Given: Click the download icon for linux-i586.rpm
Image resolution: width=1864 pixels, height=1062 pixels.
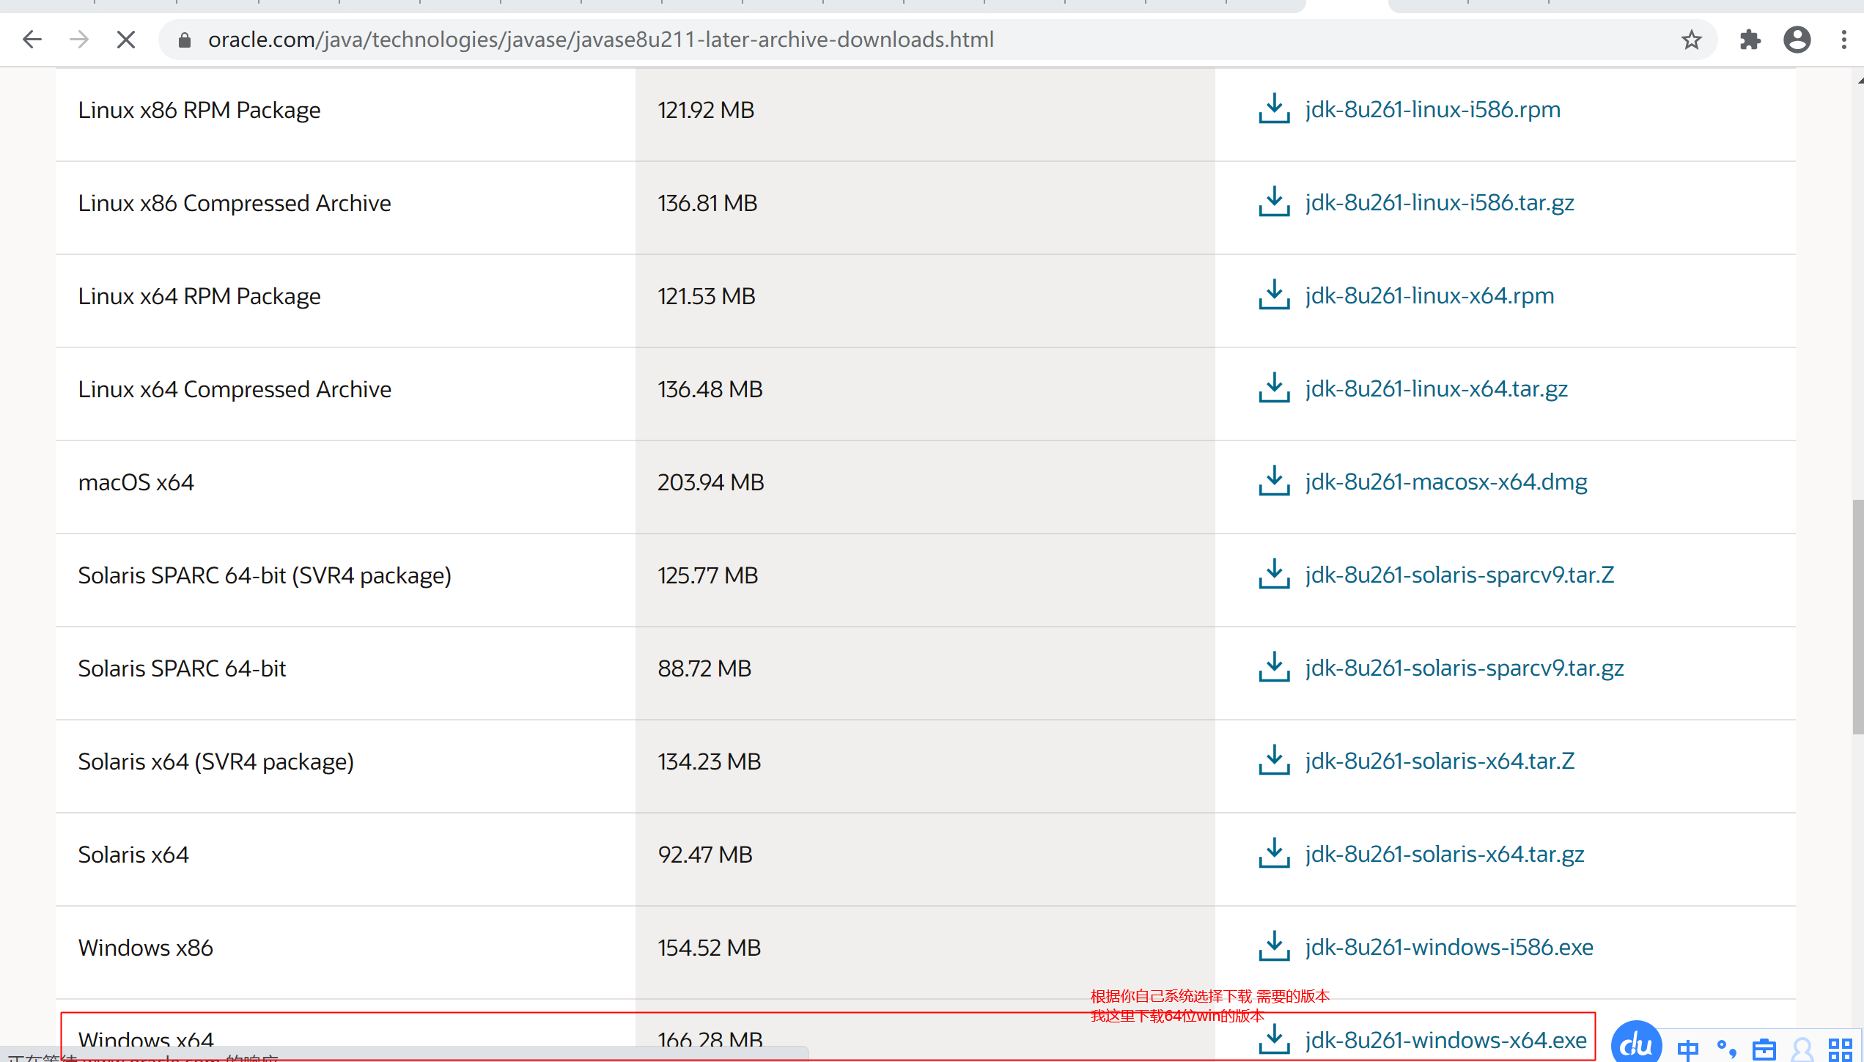Looking at the screenshot, I should click(1274, 109).
